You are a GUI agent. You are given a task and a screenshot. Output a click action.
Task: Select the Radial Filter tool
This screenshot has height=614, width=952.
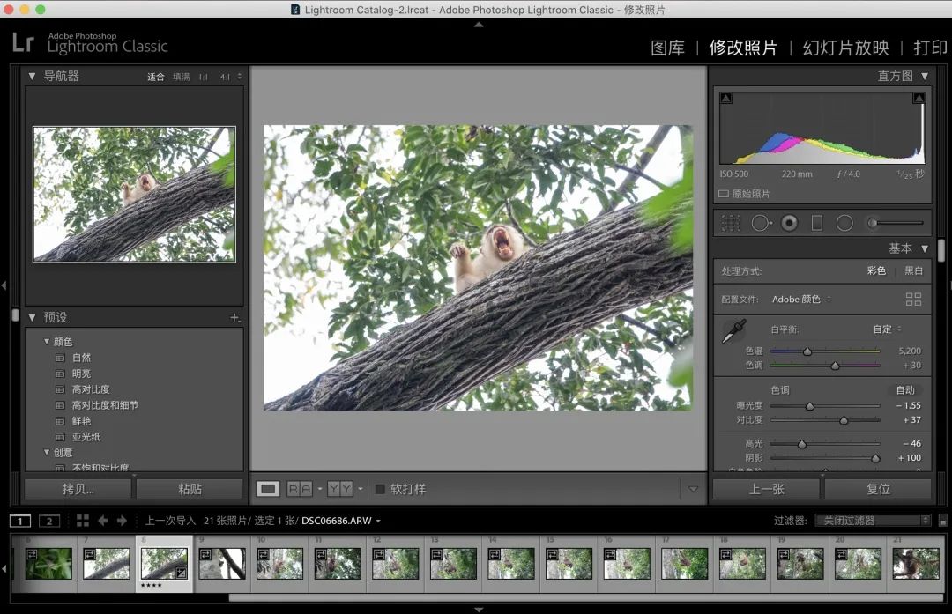tap(844, 223)
